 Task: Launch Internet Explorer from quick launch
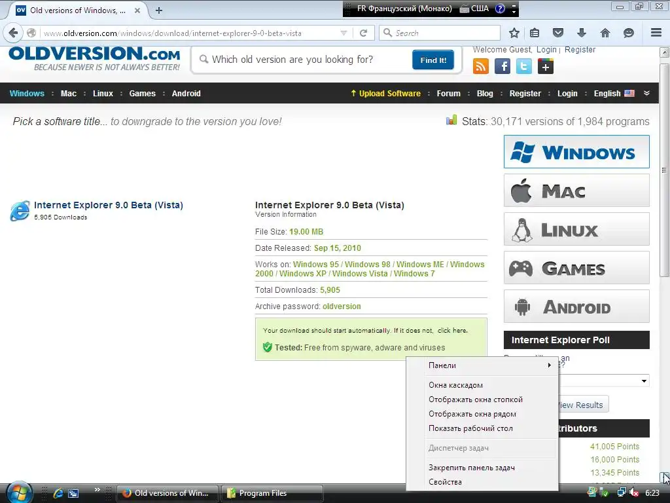(x=58, y=493)
